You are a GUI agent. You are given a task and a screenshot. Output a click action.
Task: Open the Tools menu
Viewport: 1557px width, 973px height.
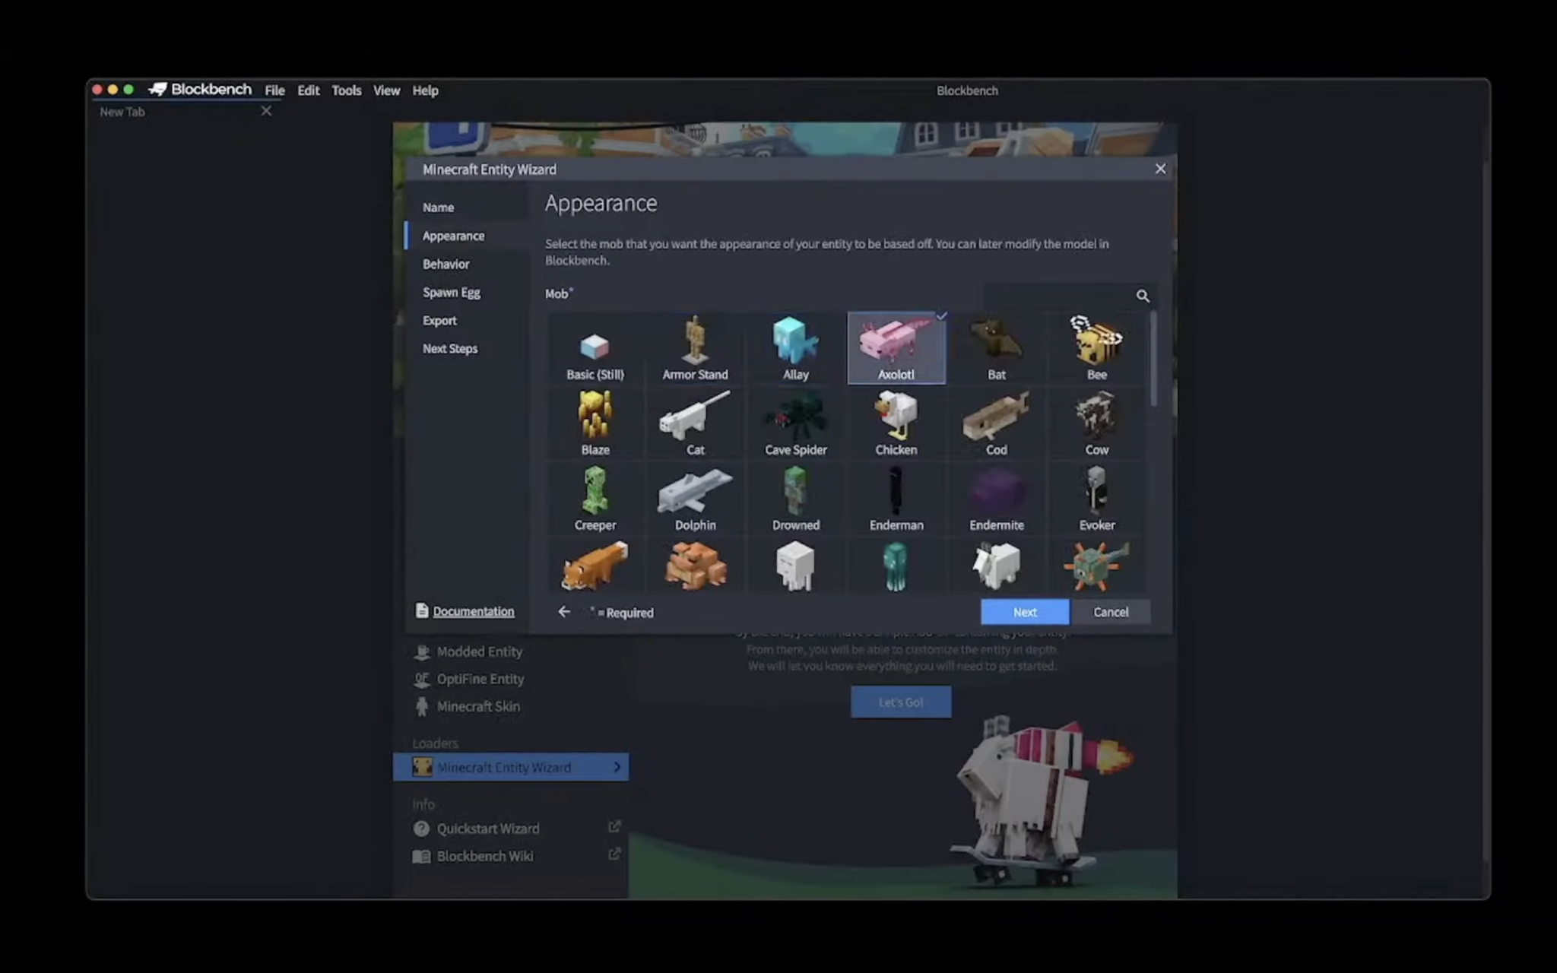(x=346, y=90)
